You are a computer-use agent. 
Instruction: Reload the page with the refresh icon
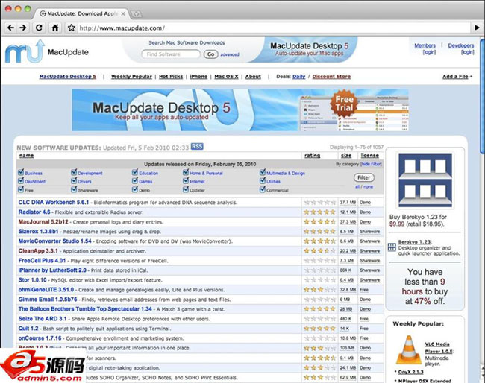pyautogui.click(x=39, y=28)
